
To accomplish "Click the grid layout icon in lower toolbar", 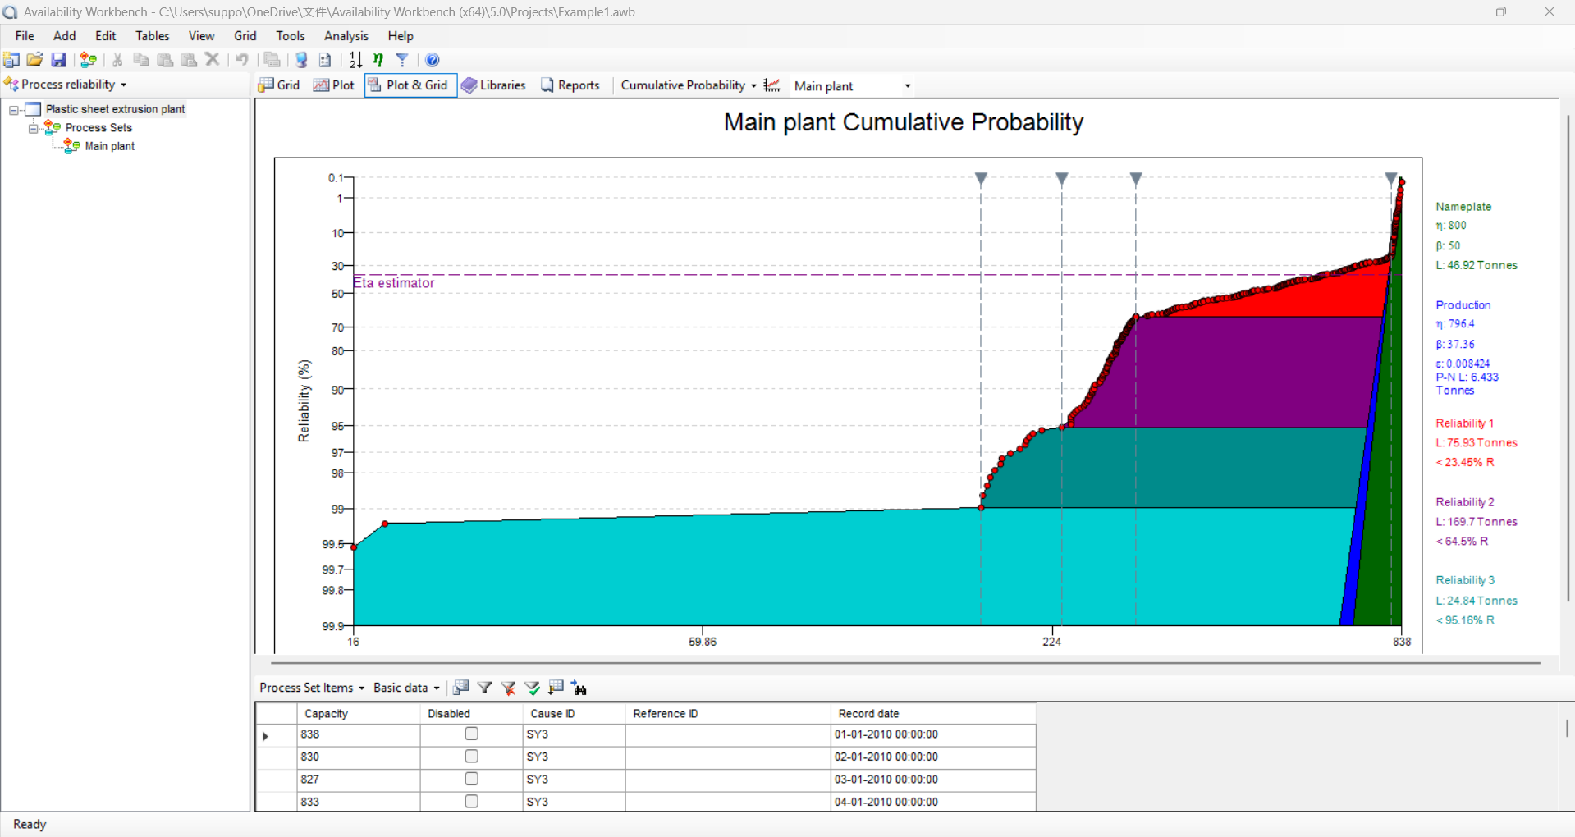I will (461, 688).
